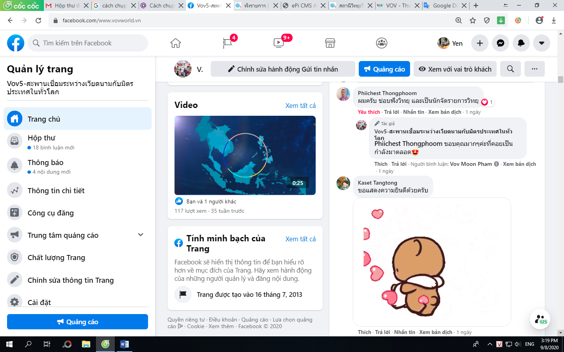Click the Tìm kiếm trên Facebook search field
The width and height of the screenshot is (564, 352).
coord(88,43)
